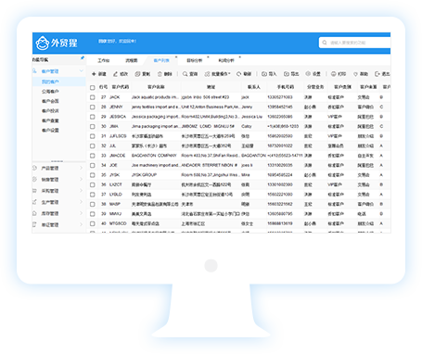The width and height of the screenshot is (422, 354).
Task: Click the 新建 plus toolbar icon
Action: 94,74
